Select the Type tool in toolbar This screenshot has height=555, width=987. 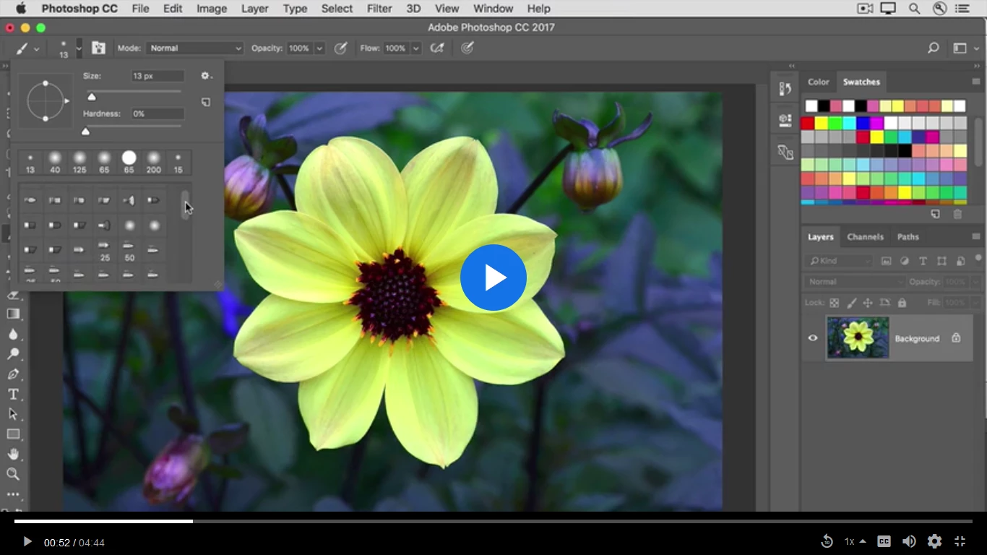(x=13, y=395)
